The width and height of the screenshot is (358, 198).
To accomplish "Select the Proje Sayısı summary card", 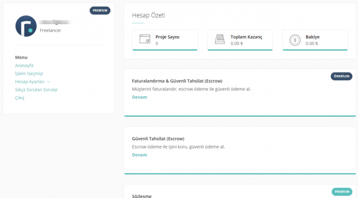I will (x=165, y=40).
